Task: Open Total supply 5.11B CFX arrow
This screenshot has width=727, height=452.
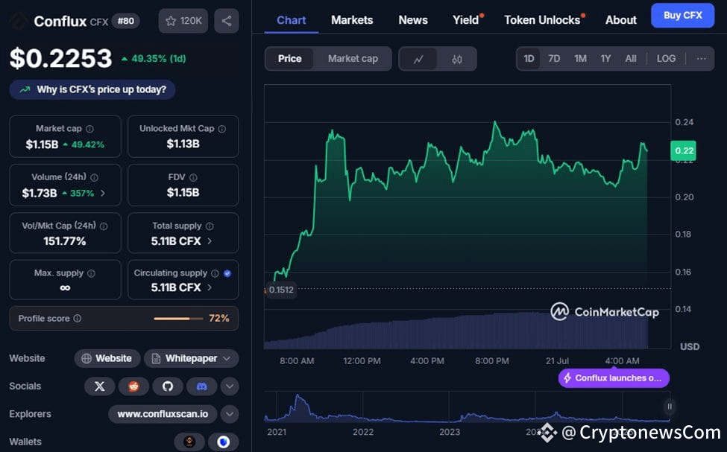Action: [210, 241]
